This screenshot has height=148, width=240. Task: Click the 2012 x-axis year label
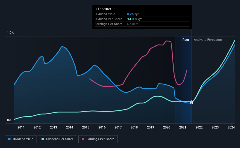point(37,127)
